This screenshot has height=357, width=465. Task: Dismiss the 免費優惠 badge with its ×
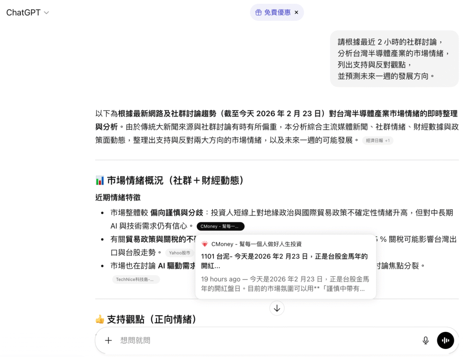pyautogui.click(x=296, y=12)
